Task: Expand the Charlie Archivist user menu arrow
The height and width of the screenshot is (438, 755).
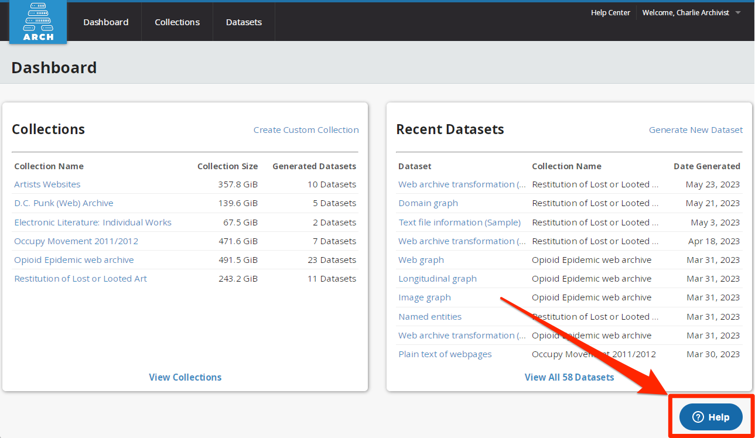Action: tap(737, 13)
